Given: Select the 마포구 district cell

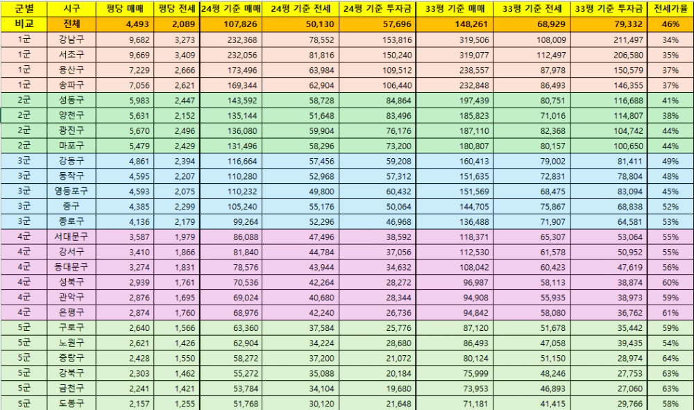Looking at the screenshot, I should [71, 146].
